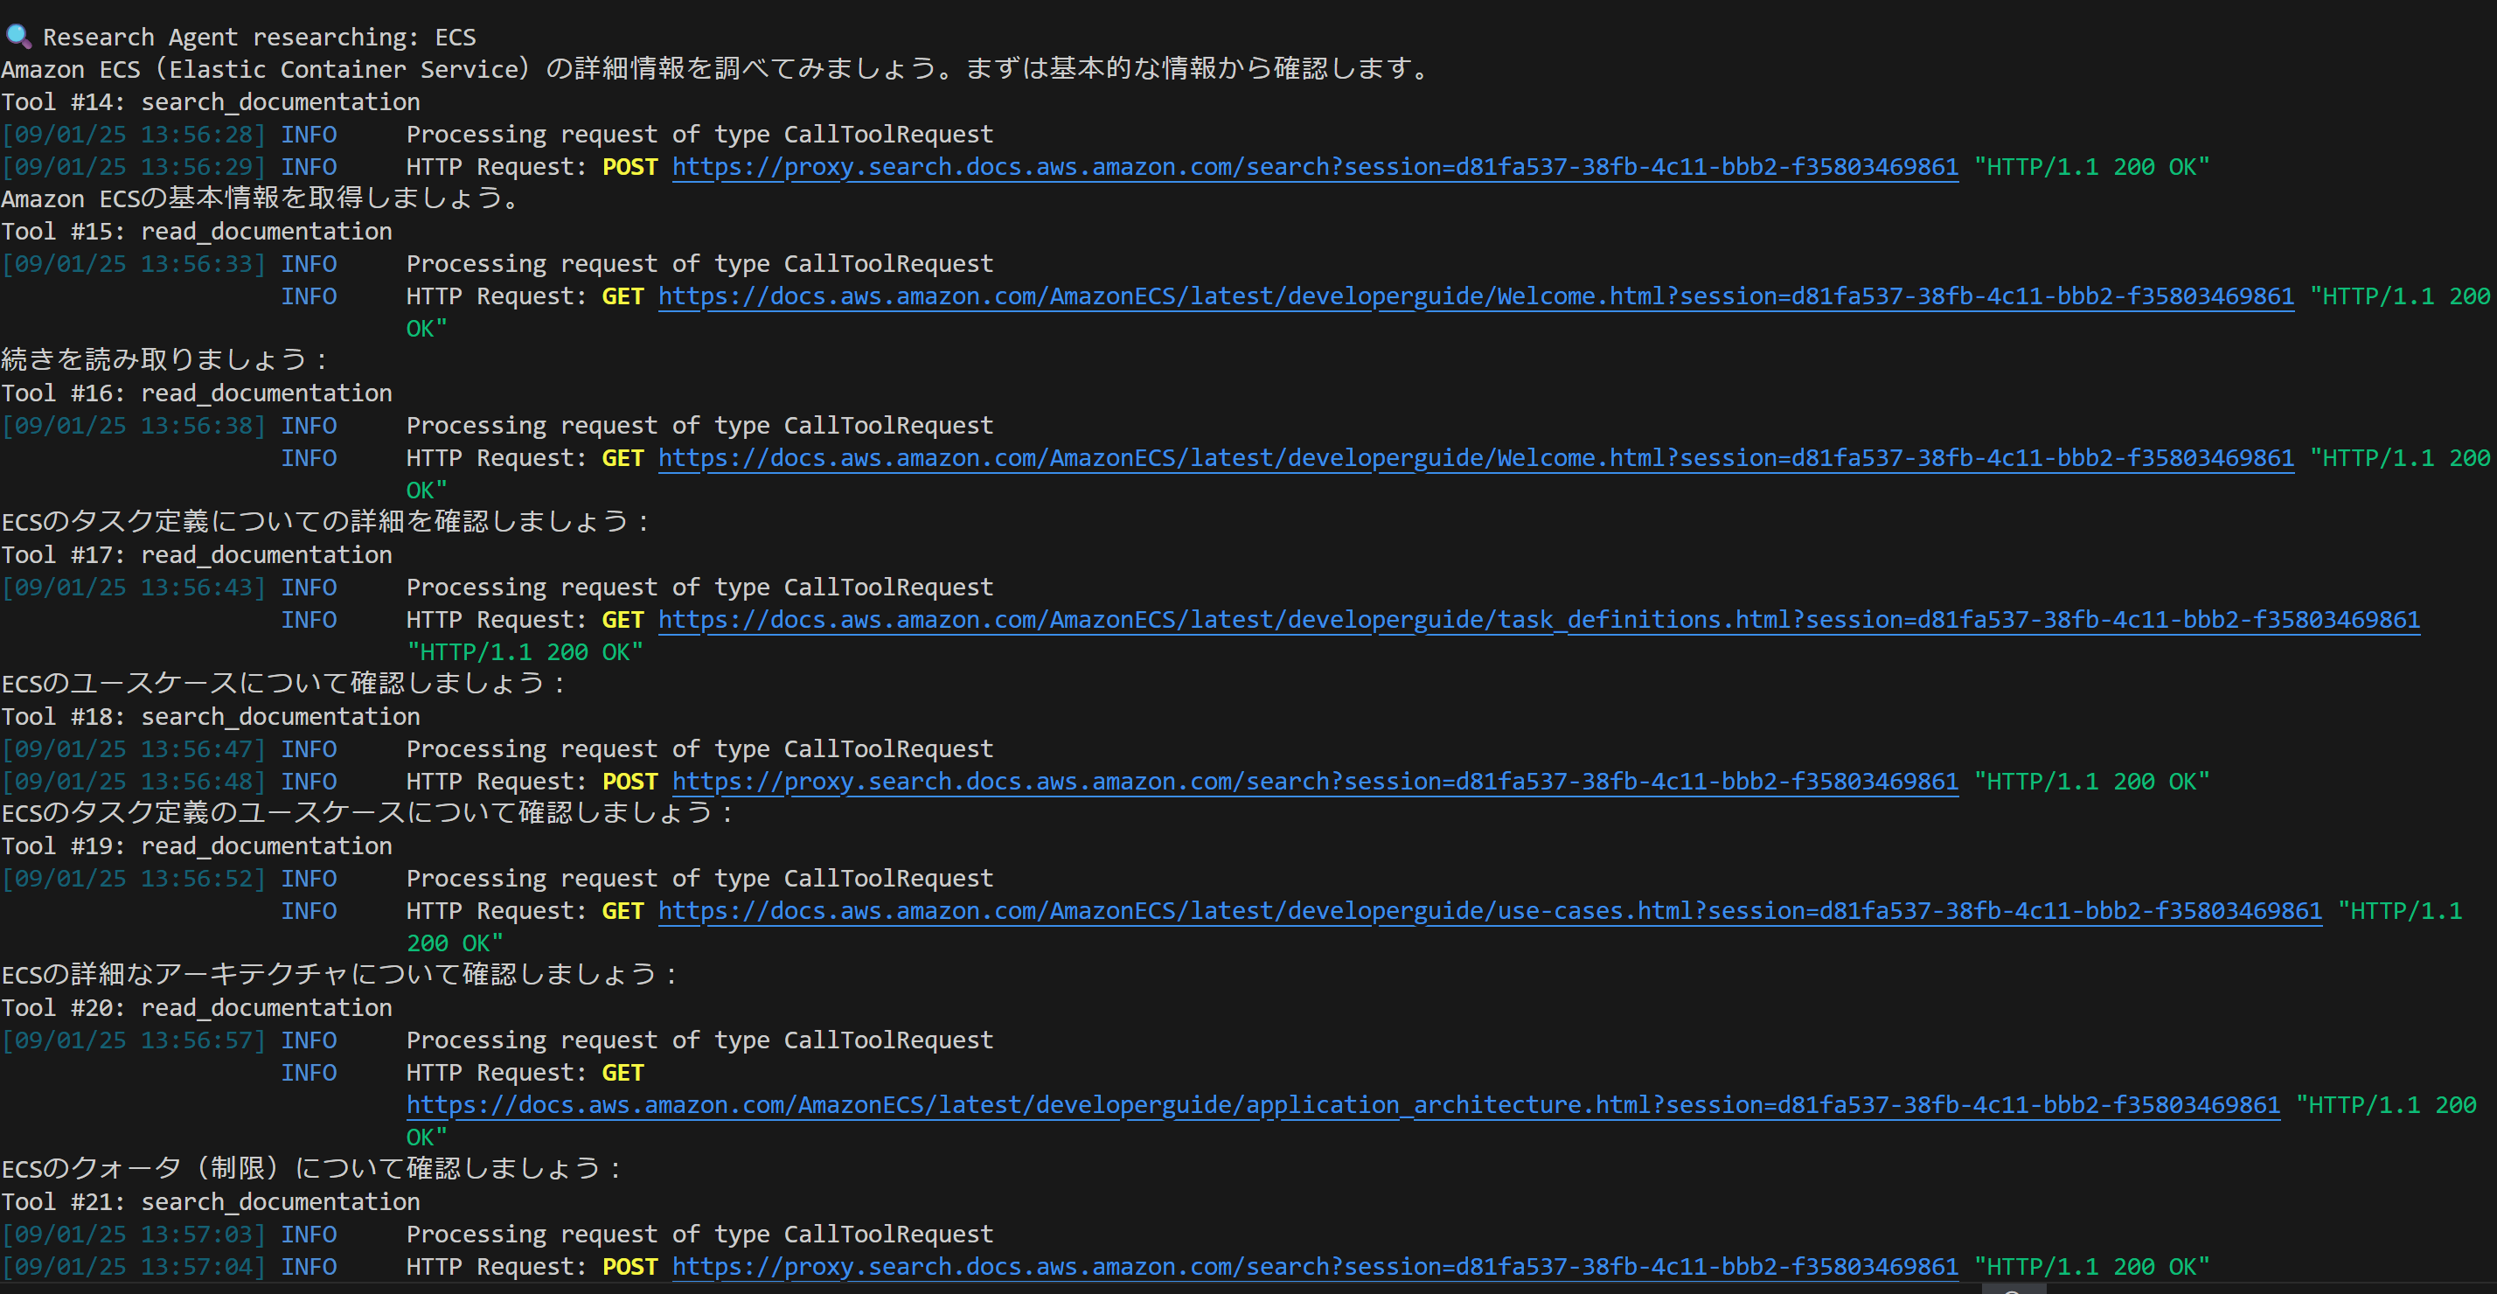
Task: Click the INFO label at timestamp 13:56:29
Action: click(x=310, y=167)
